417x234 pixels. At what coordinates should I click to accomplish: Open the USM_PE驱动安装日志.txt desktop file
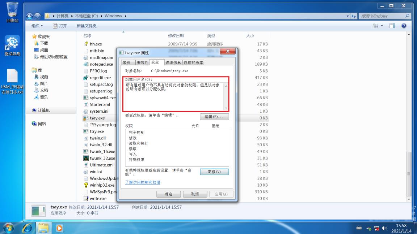pos(12,82)
